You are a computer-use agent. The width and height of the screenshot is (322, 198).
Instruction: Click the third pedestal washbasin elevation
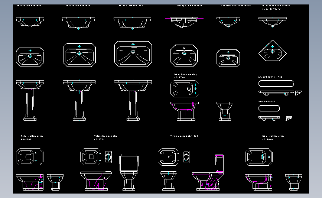click(133, 100)
